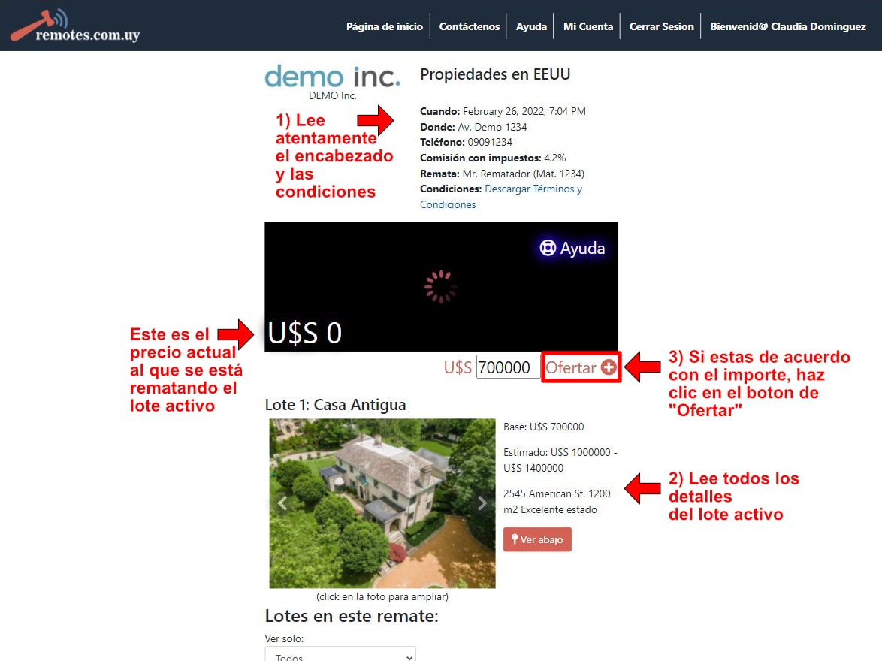Open Ayuda in the top navigation bar
This screenshot has width=882, height=661.
point(531,26)
